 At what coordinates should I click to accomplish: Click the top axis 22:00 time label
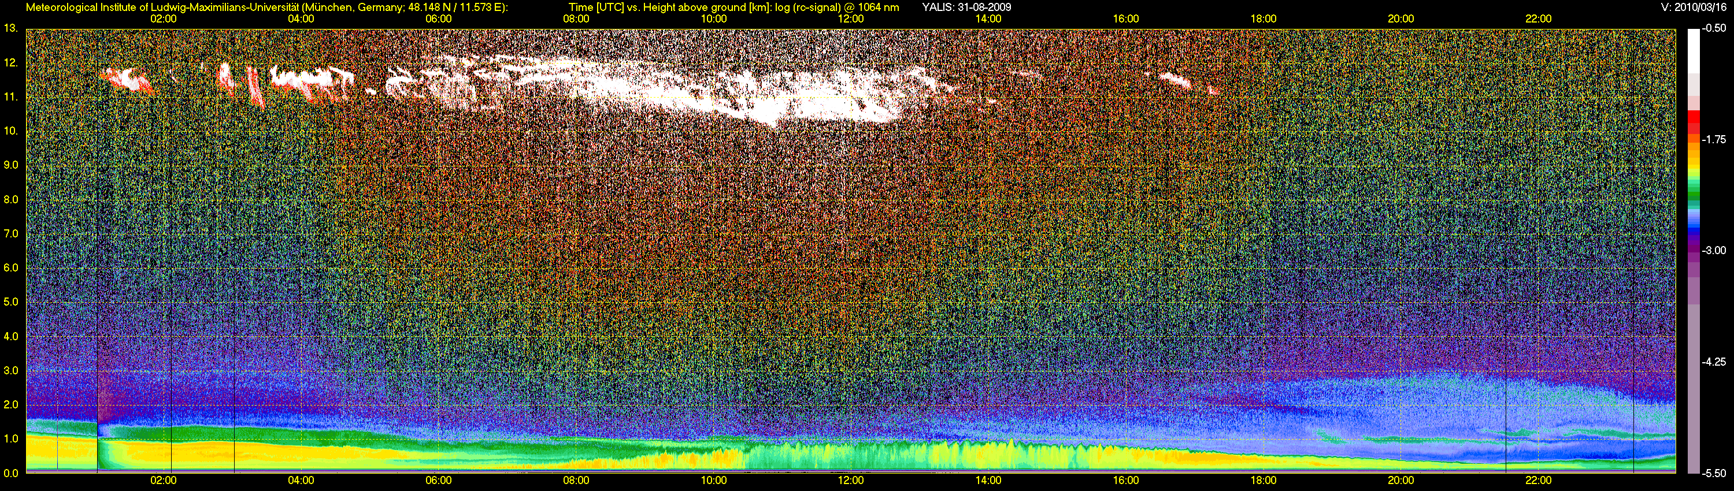point(1538,19)
